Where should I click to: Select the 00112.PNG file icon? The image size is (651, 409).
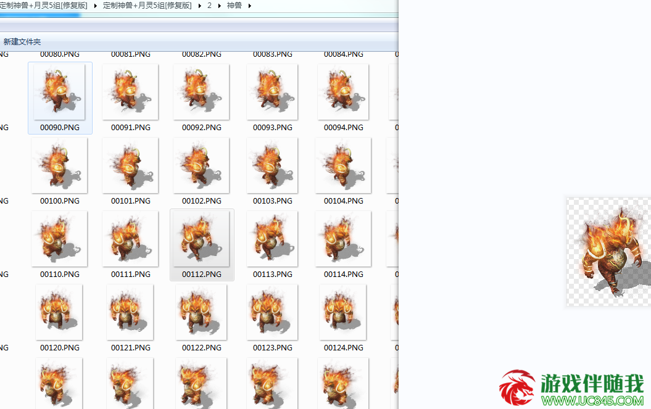201,239
